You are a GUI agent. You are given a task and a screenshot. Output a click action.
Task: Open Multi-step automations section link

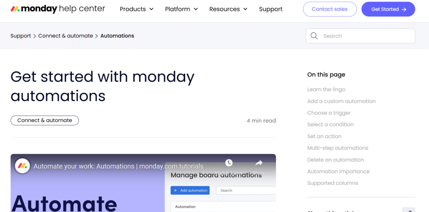point(338,148)
